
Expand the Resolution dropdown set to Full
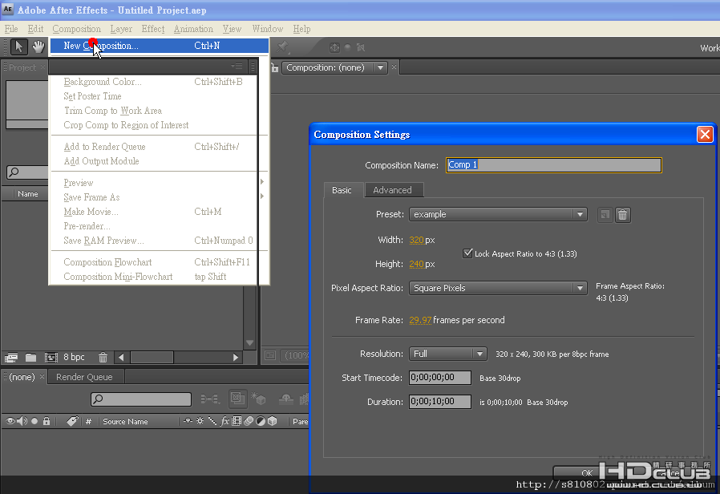[x=447, y=354]
